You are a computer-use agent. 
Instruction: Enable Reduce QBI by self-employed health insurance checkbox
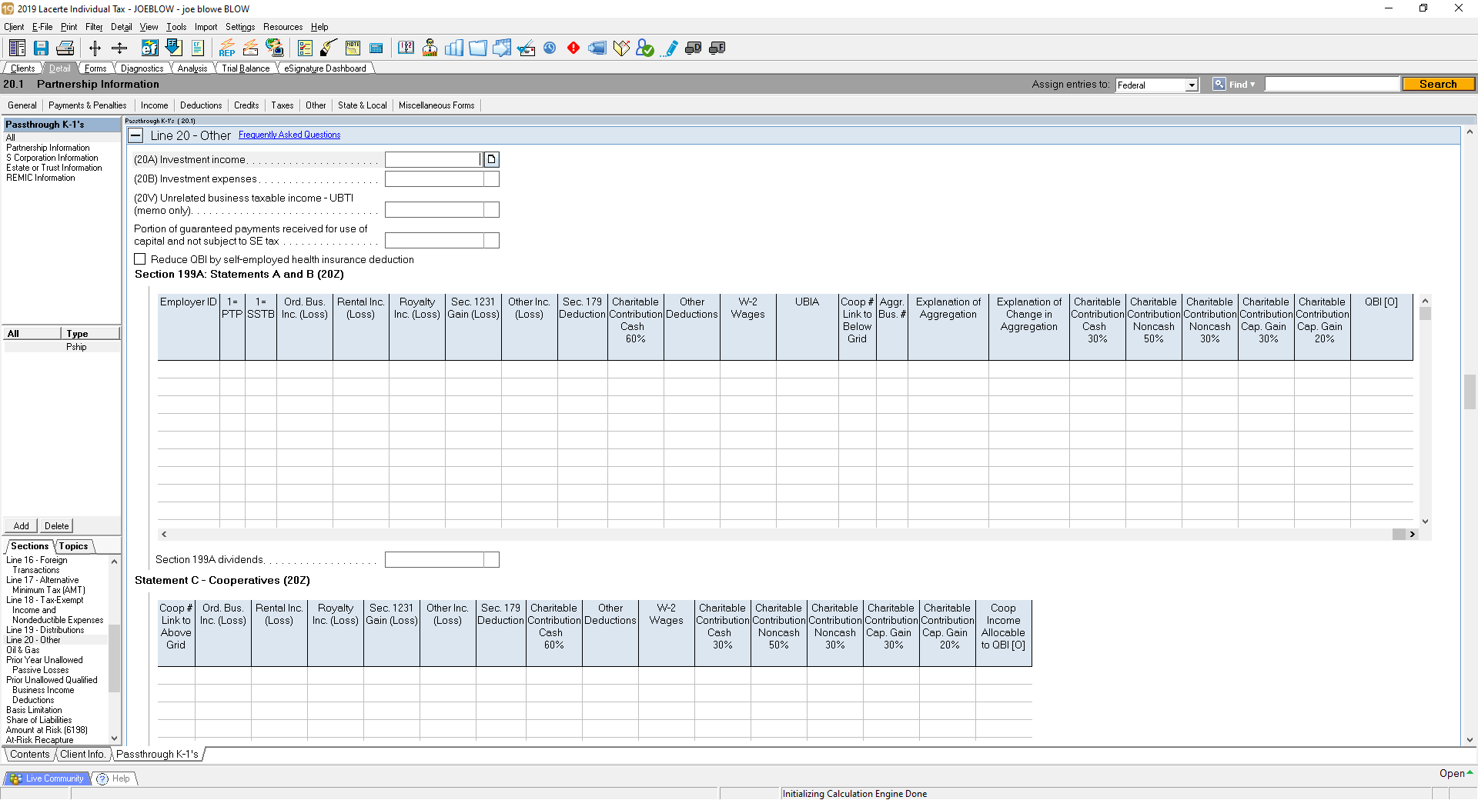140,259
